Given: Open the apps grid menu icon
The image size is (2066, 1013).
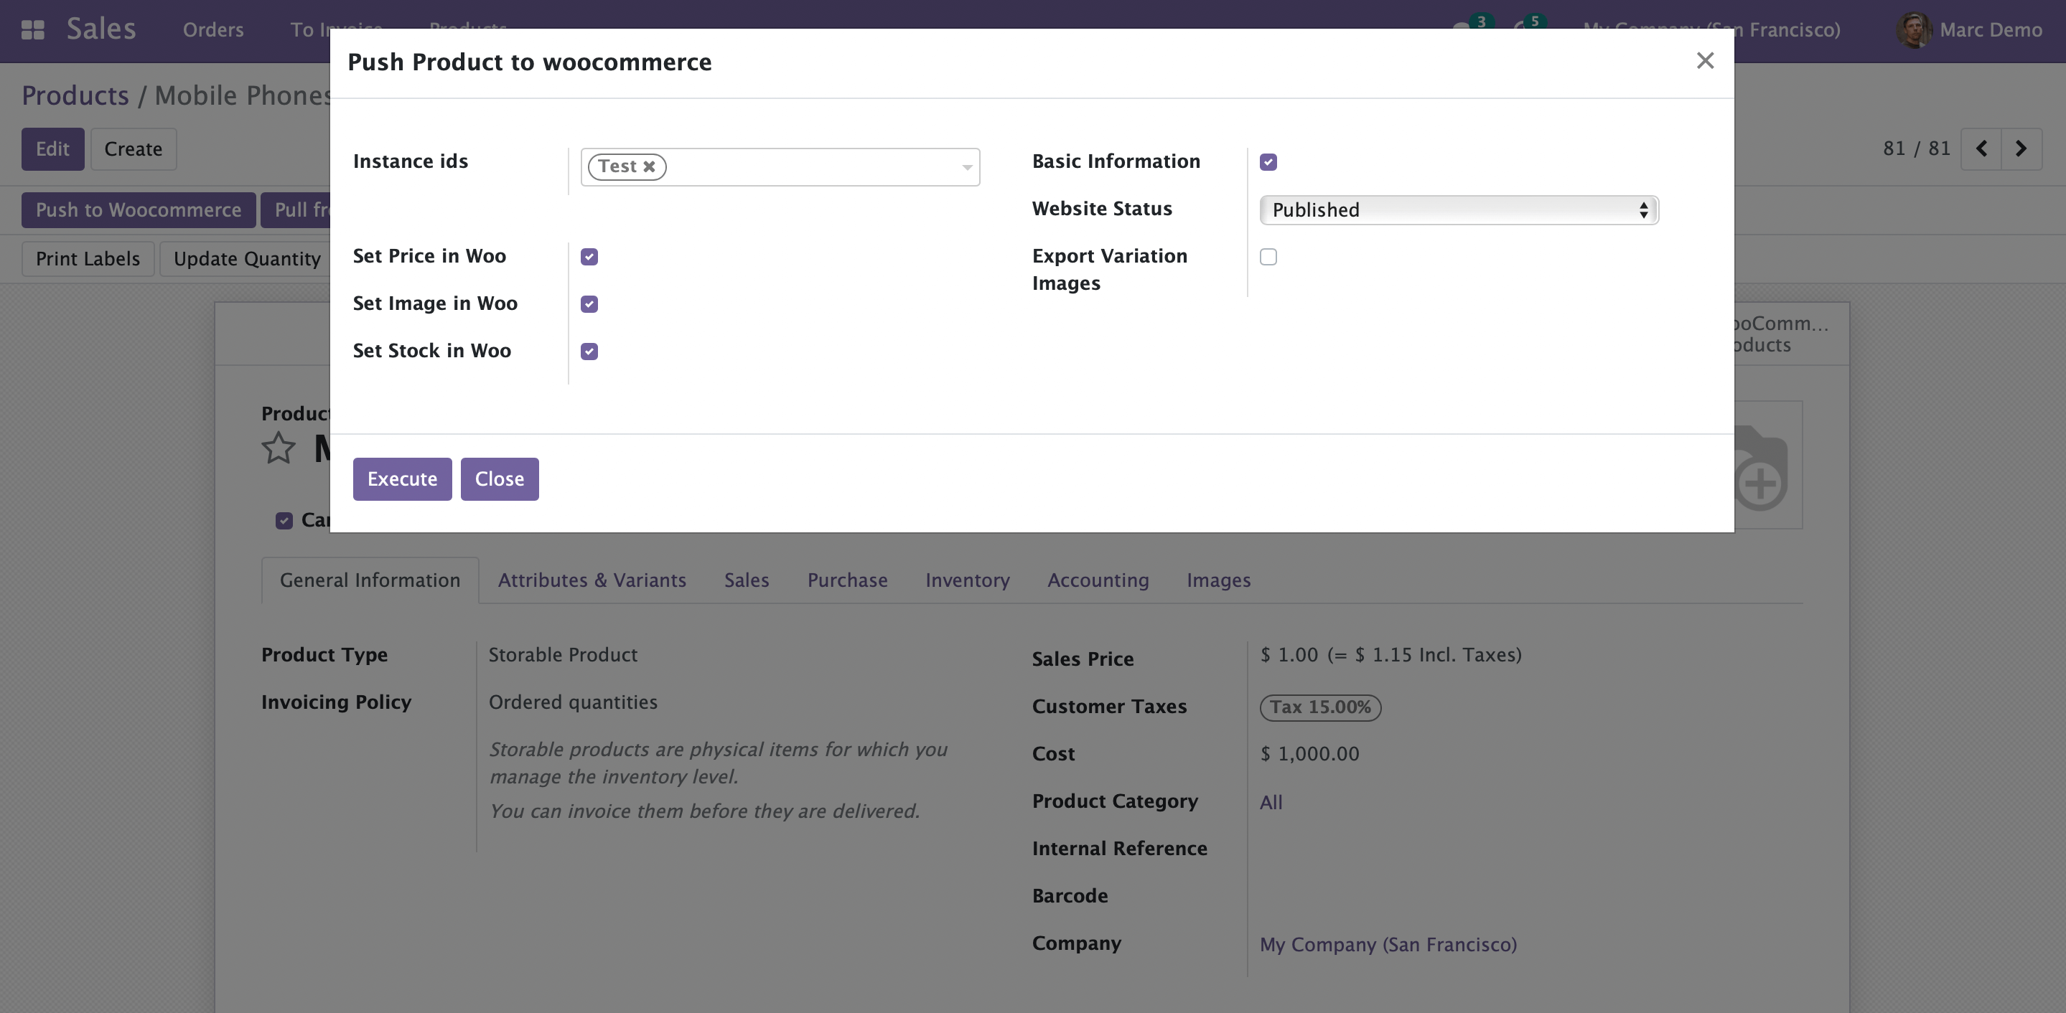Looking at the screenshot, I should tap(32, 29).
